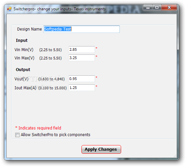Click the "Iout Max(A)" label

25,88
